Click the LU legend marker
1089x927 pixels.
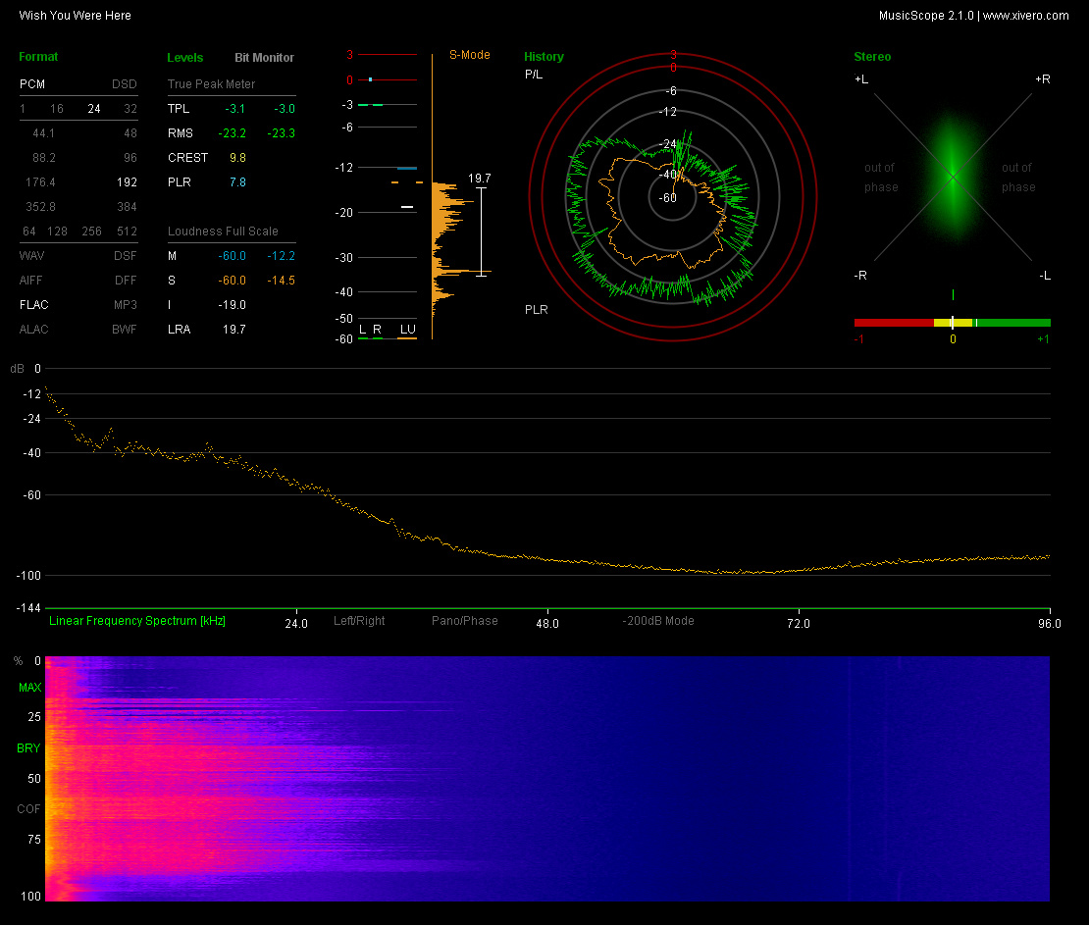(x=407, y=330)
